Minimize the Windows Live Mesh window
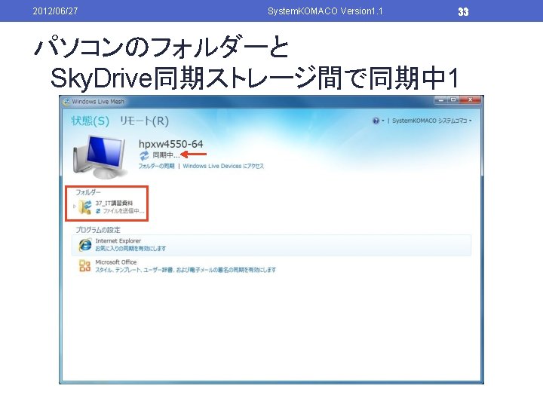 441,99
